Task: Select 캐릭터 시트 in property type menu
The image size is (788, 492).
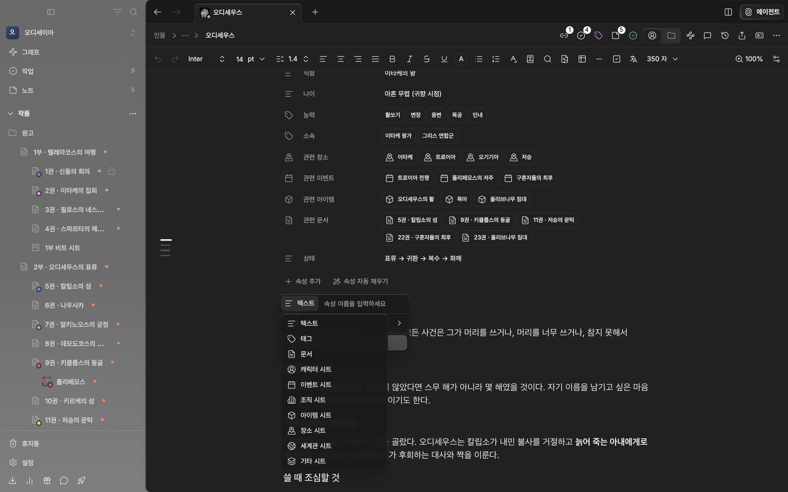Action: click(x=334, y=369)
